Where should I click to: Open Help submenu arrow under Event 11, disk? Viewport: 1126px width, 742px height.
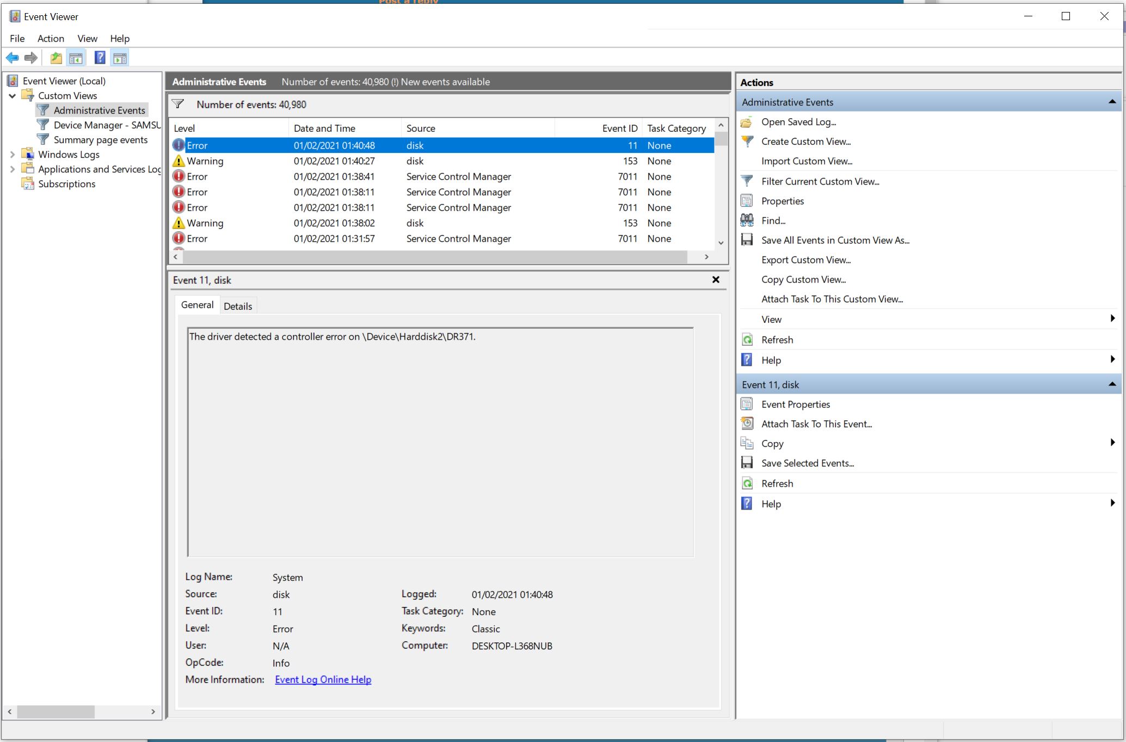click(x=1112, y=503)
